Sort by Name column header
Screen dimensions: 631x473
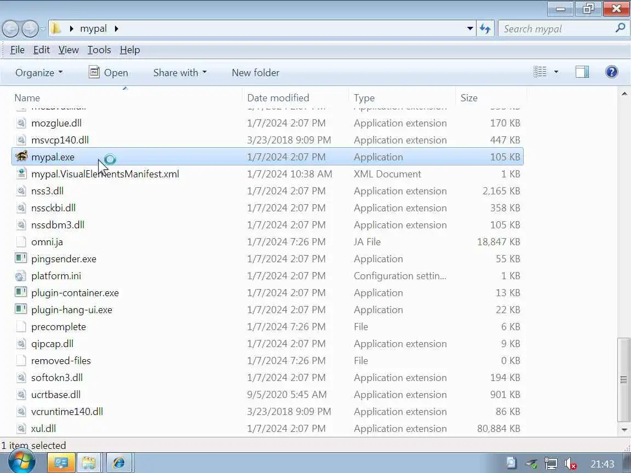coord(127,98)
